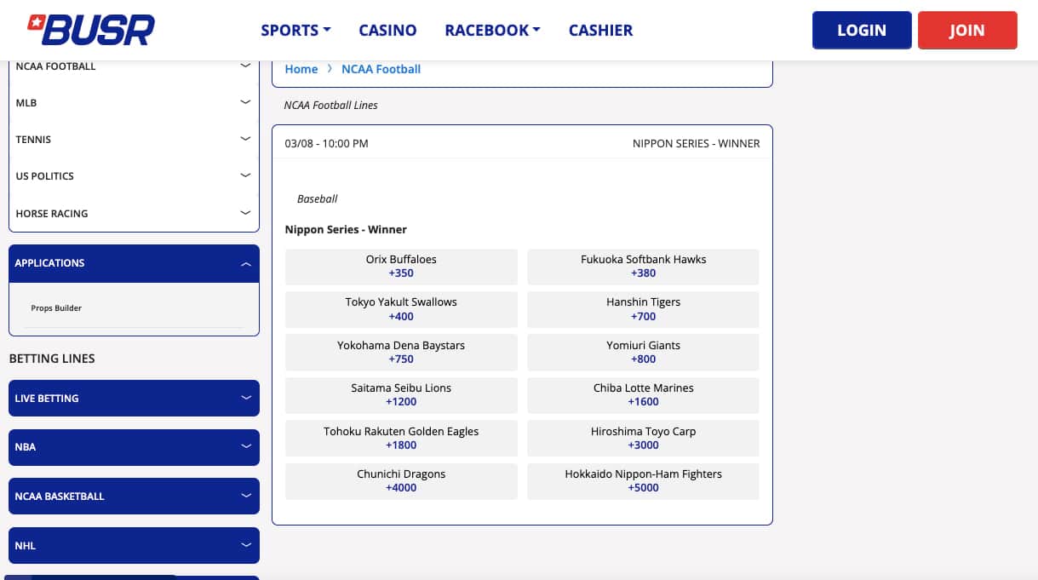Bet on Fukuoka Softbank Hawks +380

[644, 267]
